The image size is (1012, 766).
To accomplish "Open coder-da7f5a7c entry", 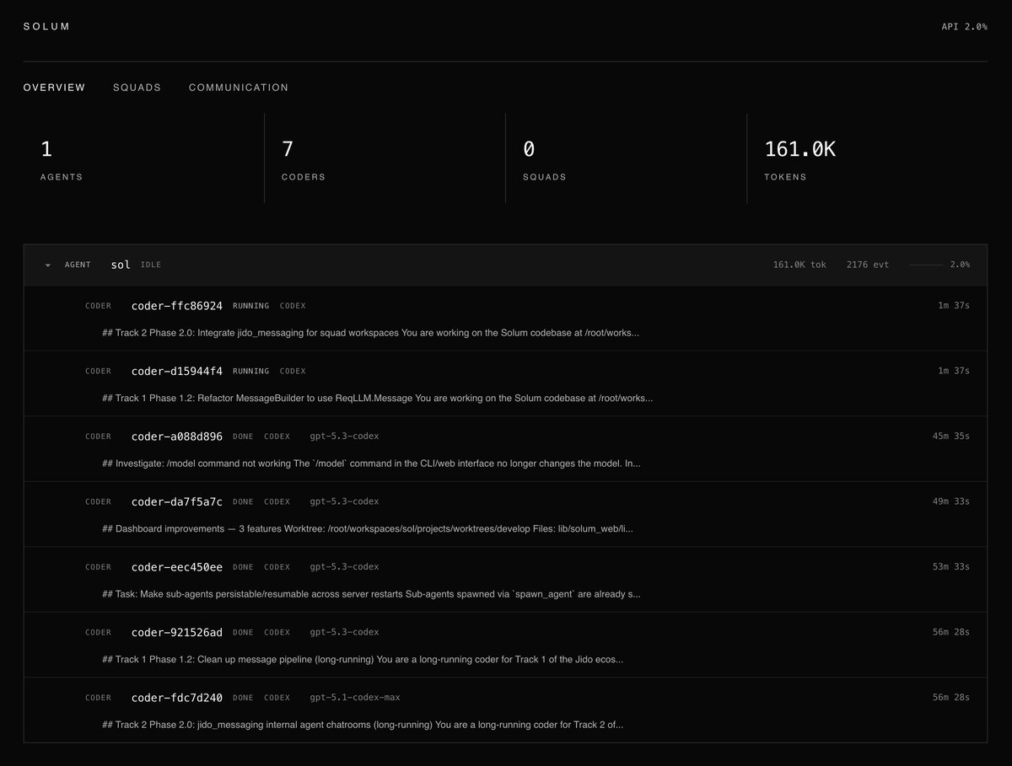I will click(x=505, y=514).
